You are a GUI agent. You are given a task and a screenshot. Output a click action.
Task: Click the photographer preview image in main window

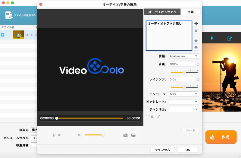221,77
